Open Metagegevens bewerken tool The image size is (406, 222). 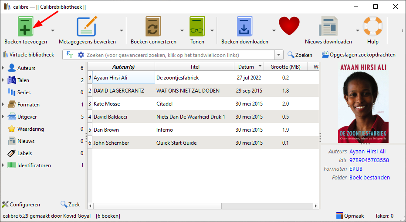[x=87, y=27]
